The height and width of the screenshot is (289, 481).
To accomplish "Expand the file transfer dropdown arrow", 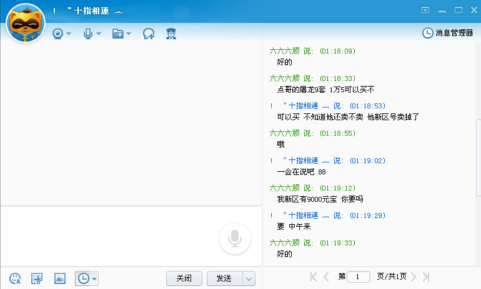I will [x=129, y=34].
